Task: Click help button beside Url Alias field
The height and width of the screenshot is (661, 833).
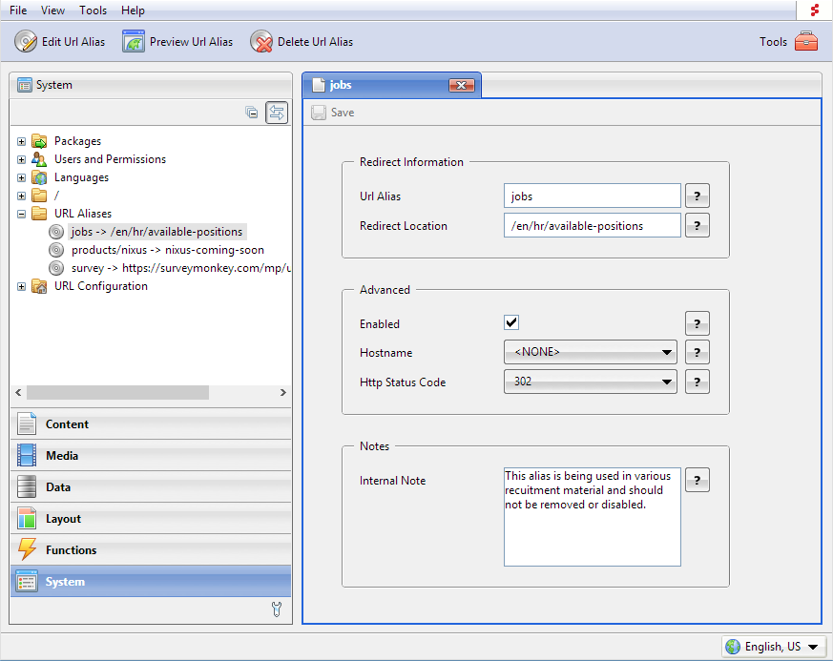Action: click(698, 196)
